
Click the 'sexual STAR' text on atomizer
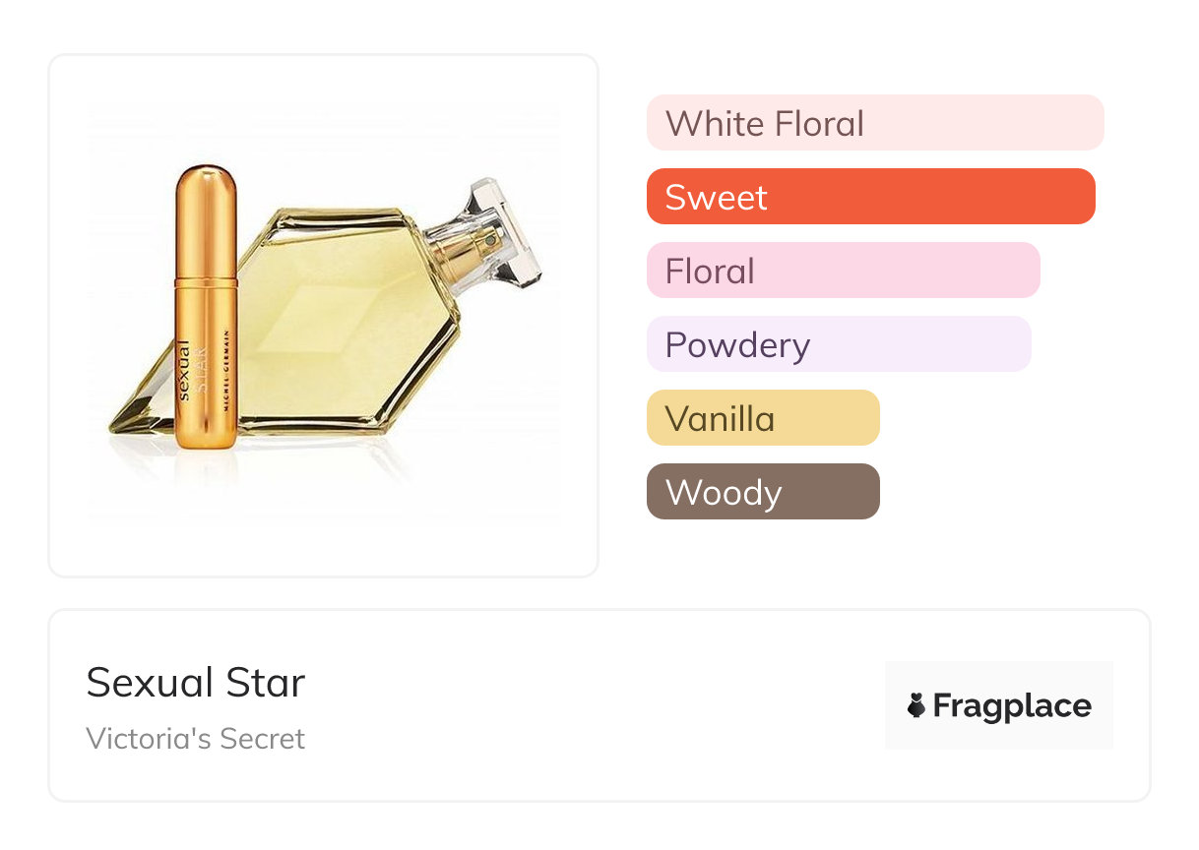pyautogui.click(x=188, y=369)
